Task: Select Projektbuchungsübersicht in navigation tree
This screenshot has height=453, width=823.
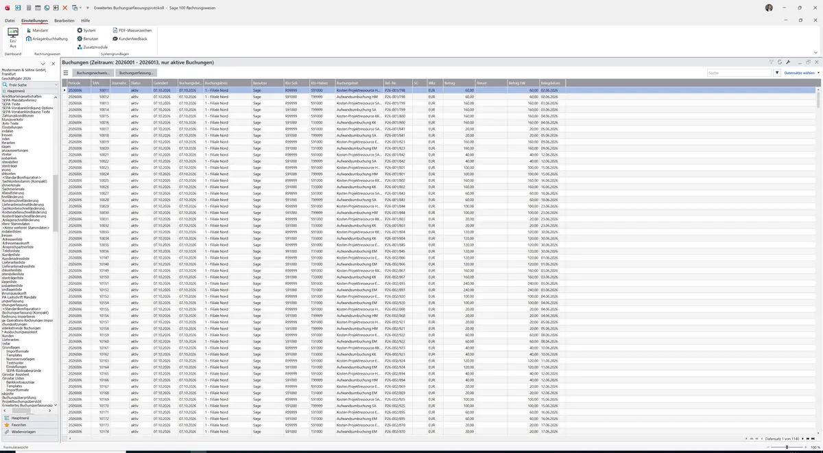Action: click(x=22, y=402)
